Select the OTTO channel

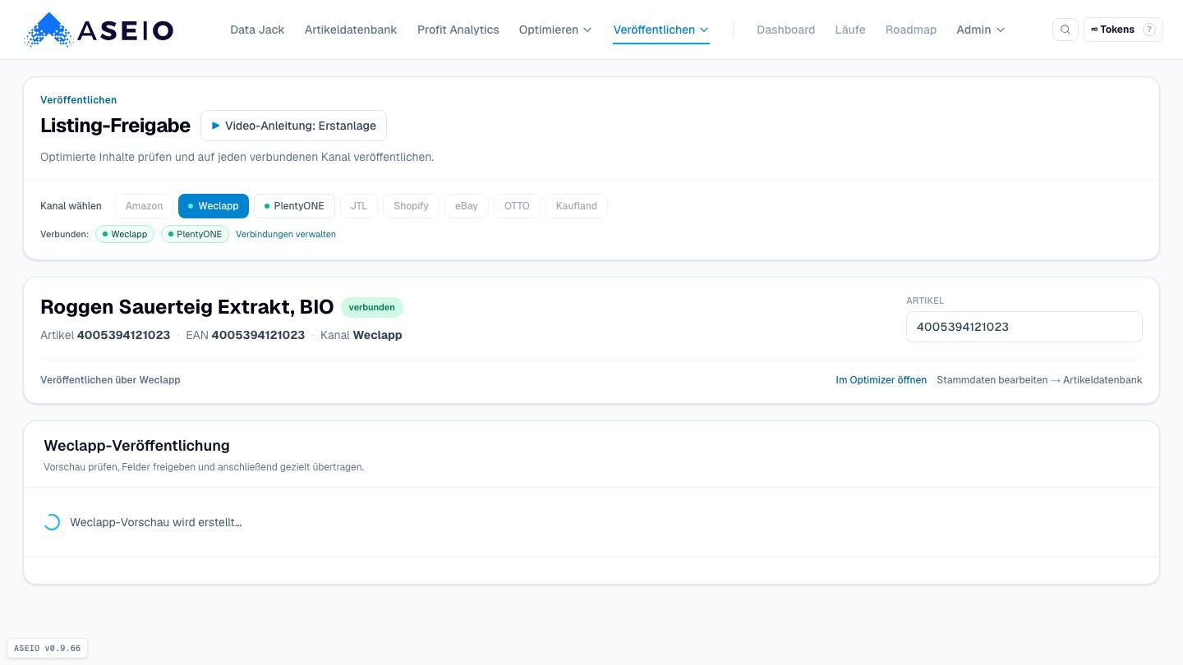point(517,206)
